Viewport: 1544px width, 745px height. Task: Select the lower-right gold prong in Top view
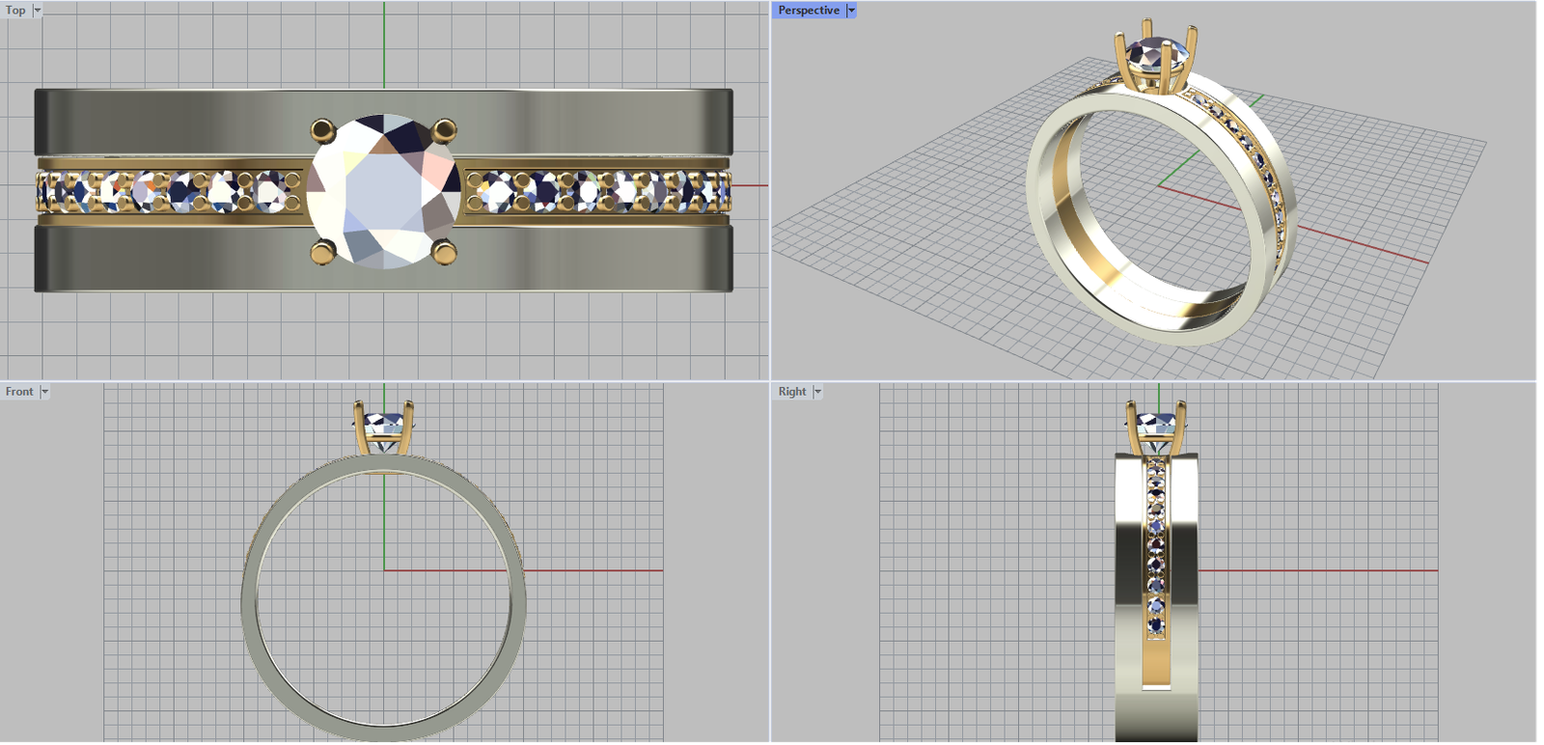[x=444, y=253]
